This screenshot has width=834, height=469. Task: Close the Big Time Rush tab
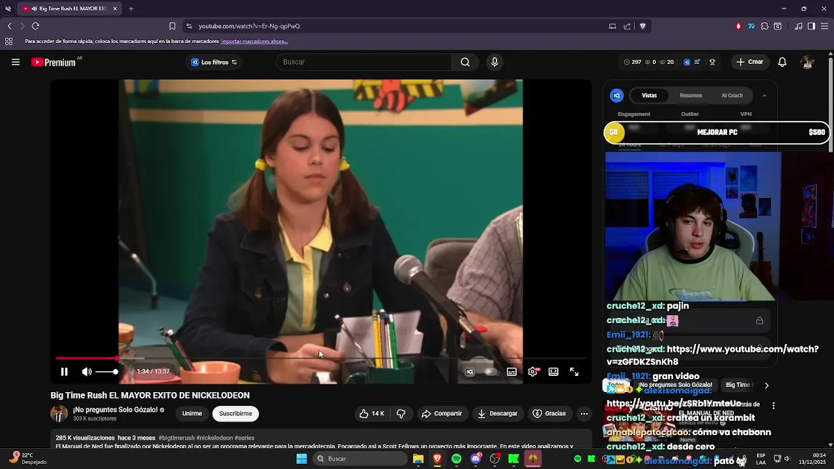tap(115, 8)
